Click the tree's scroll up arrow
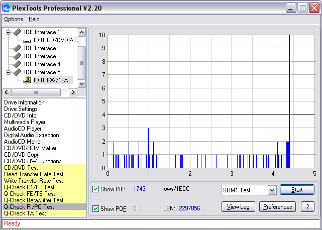The height and width of the screenshot is (230, 322). pyautogui.click(x=82, y=33)
